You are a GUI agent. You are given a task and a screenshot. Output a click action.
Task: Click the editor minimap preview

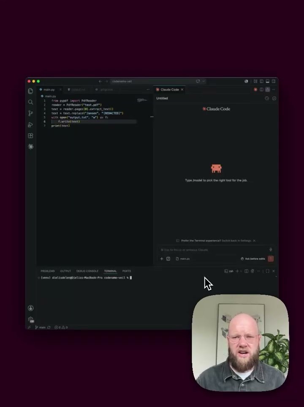142,100
